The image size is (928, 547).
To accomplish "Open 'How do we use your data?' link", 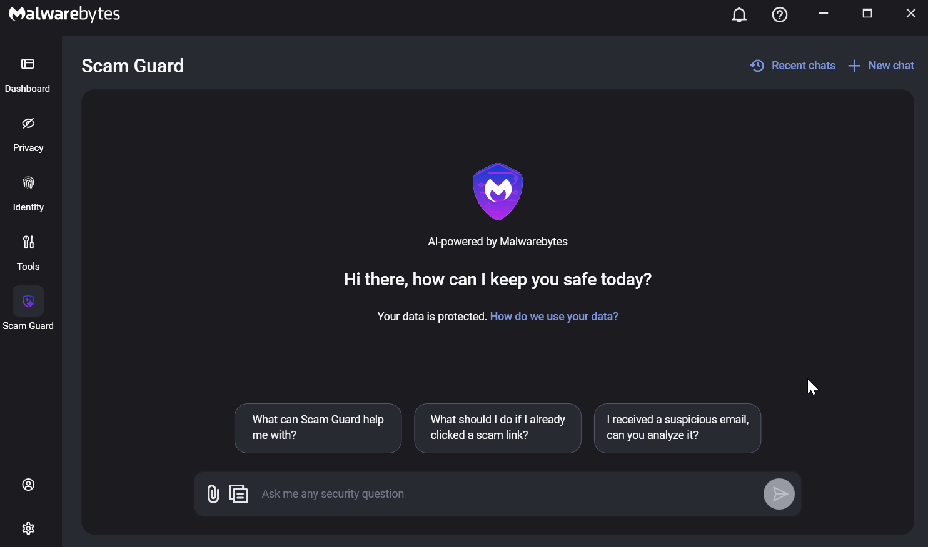I will click(x=554, y=317).
